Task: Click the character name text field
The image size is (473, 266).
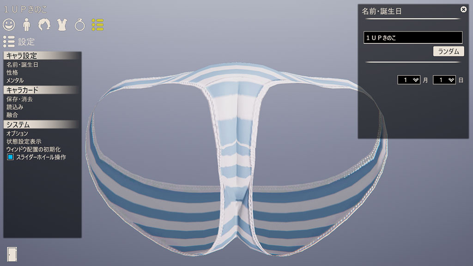Action: click(412, 38)
